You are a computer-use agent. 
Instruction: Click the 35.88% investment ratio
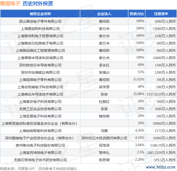point(139,94)
